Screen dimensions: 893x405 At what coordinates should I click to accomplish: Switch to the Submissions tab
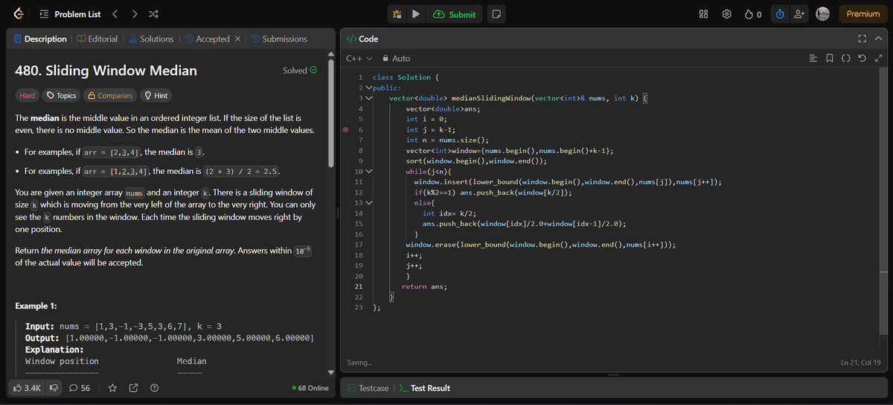point(279,39)
